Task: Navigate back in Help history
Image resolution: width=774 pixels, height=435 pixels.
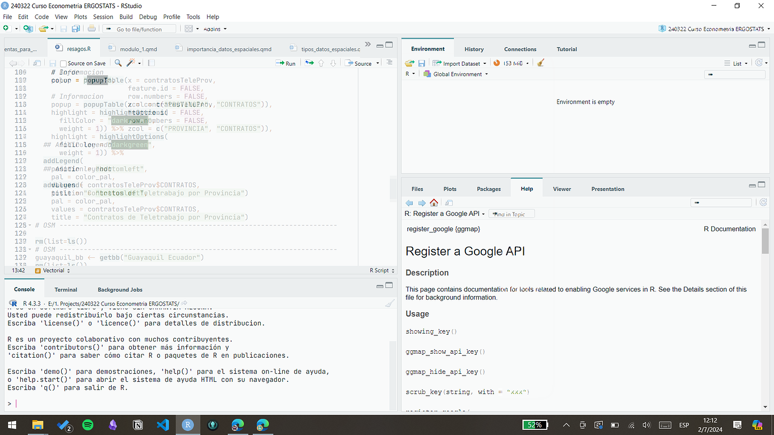Action: [x=409, y=202]
